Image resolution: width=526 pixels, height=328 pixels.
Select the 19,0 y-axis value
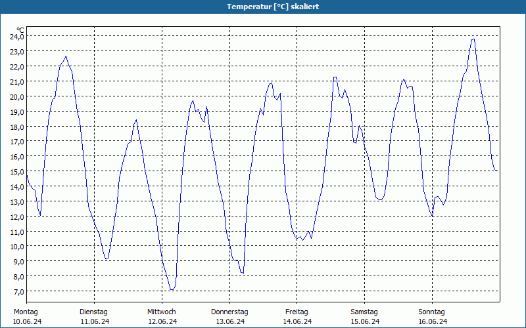point(17,112)
